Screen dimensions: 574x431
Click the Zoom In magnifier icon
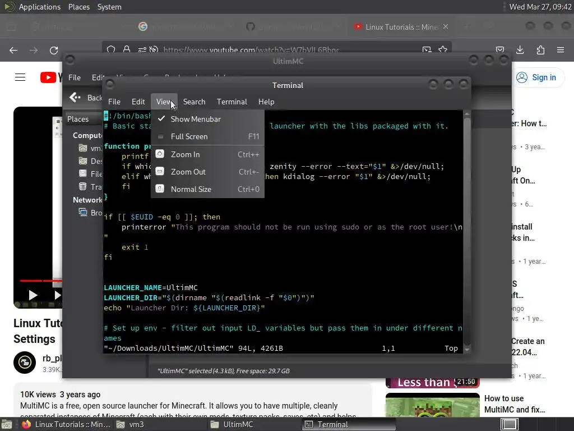point(160,154)
